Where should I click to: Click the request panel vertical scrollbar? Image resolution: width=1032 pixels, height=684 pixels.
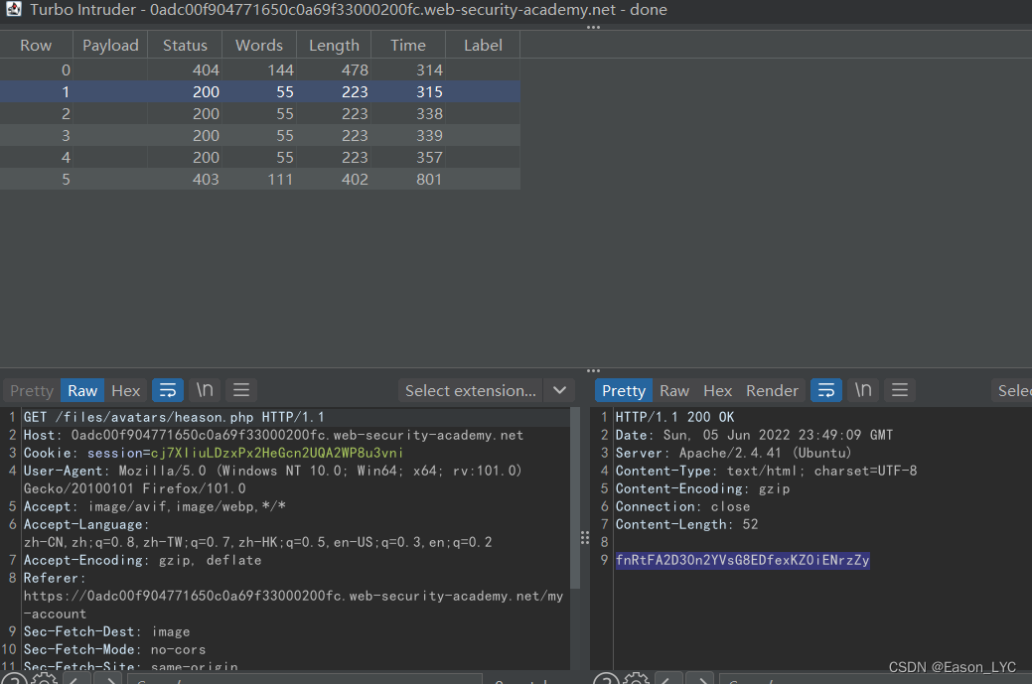(x=574, y=496)
